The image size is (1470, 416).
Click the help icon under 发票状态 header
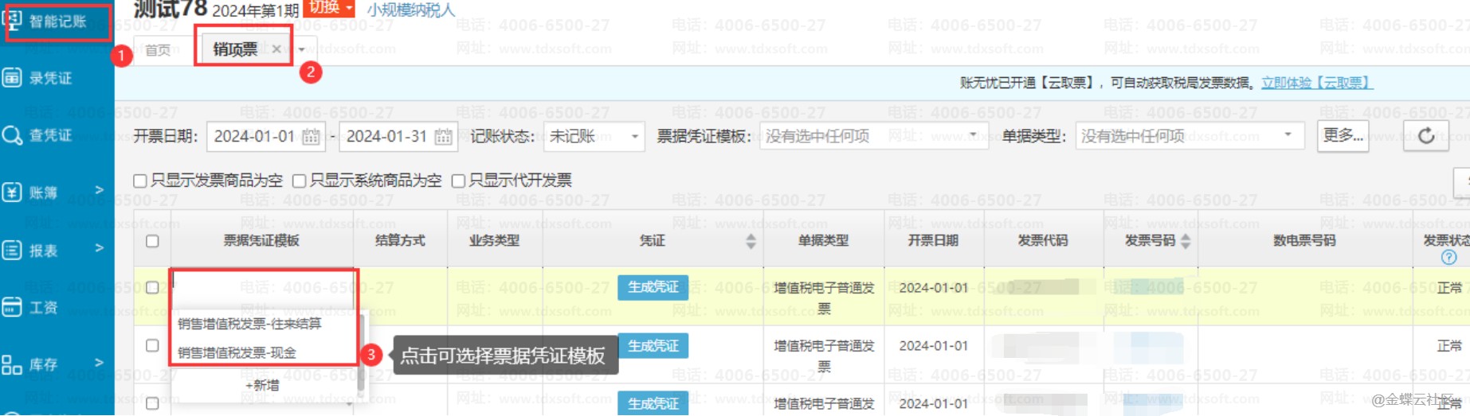click(x=1448, y=257)
